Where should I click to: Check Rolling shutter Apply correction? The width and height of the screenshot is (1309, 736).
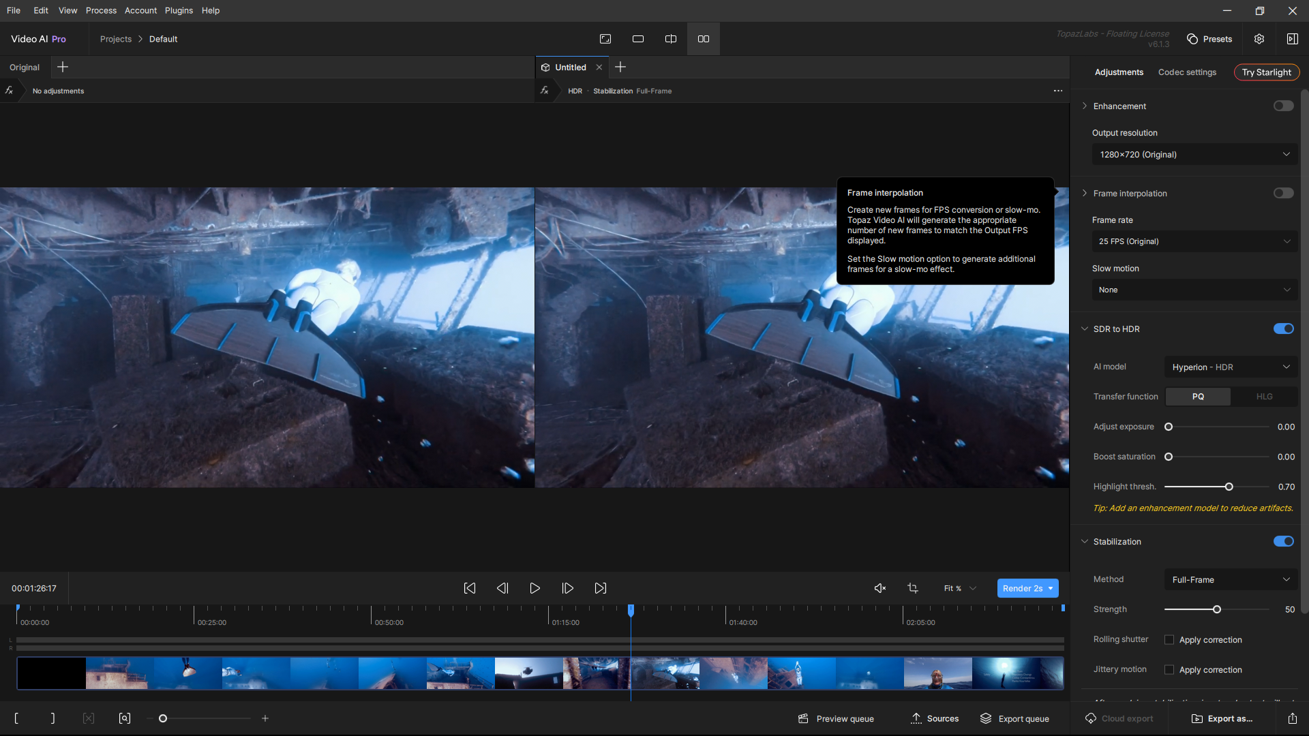pyautogui.click(x=1169, y=640)
